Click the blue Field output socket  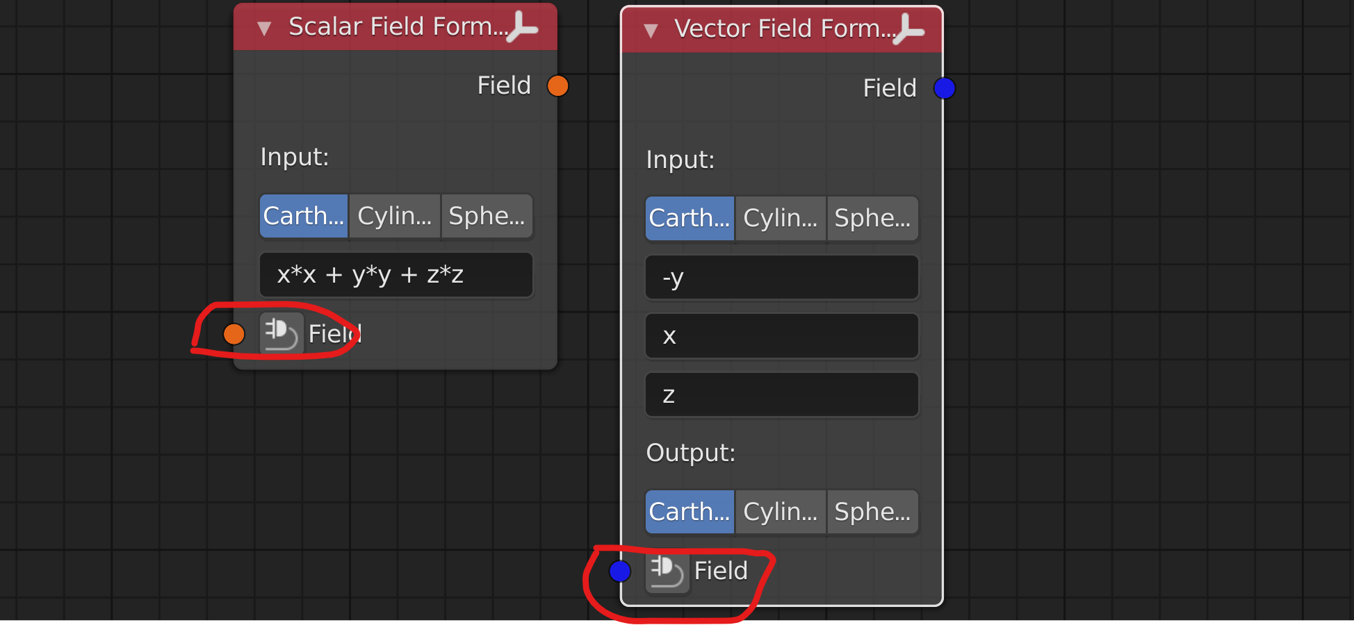[945, 88]
